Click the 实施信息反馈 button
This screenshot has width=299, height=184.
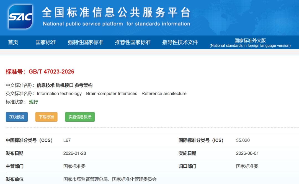80,117
